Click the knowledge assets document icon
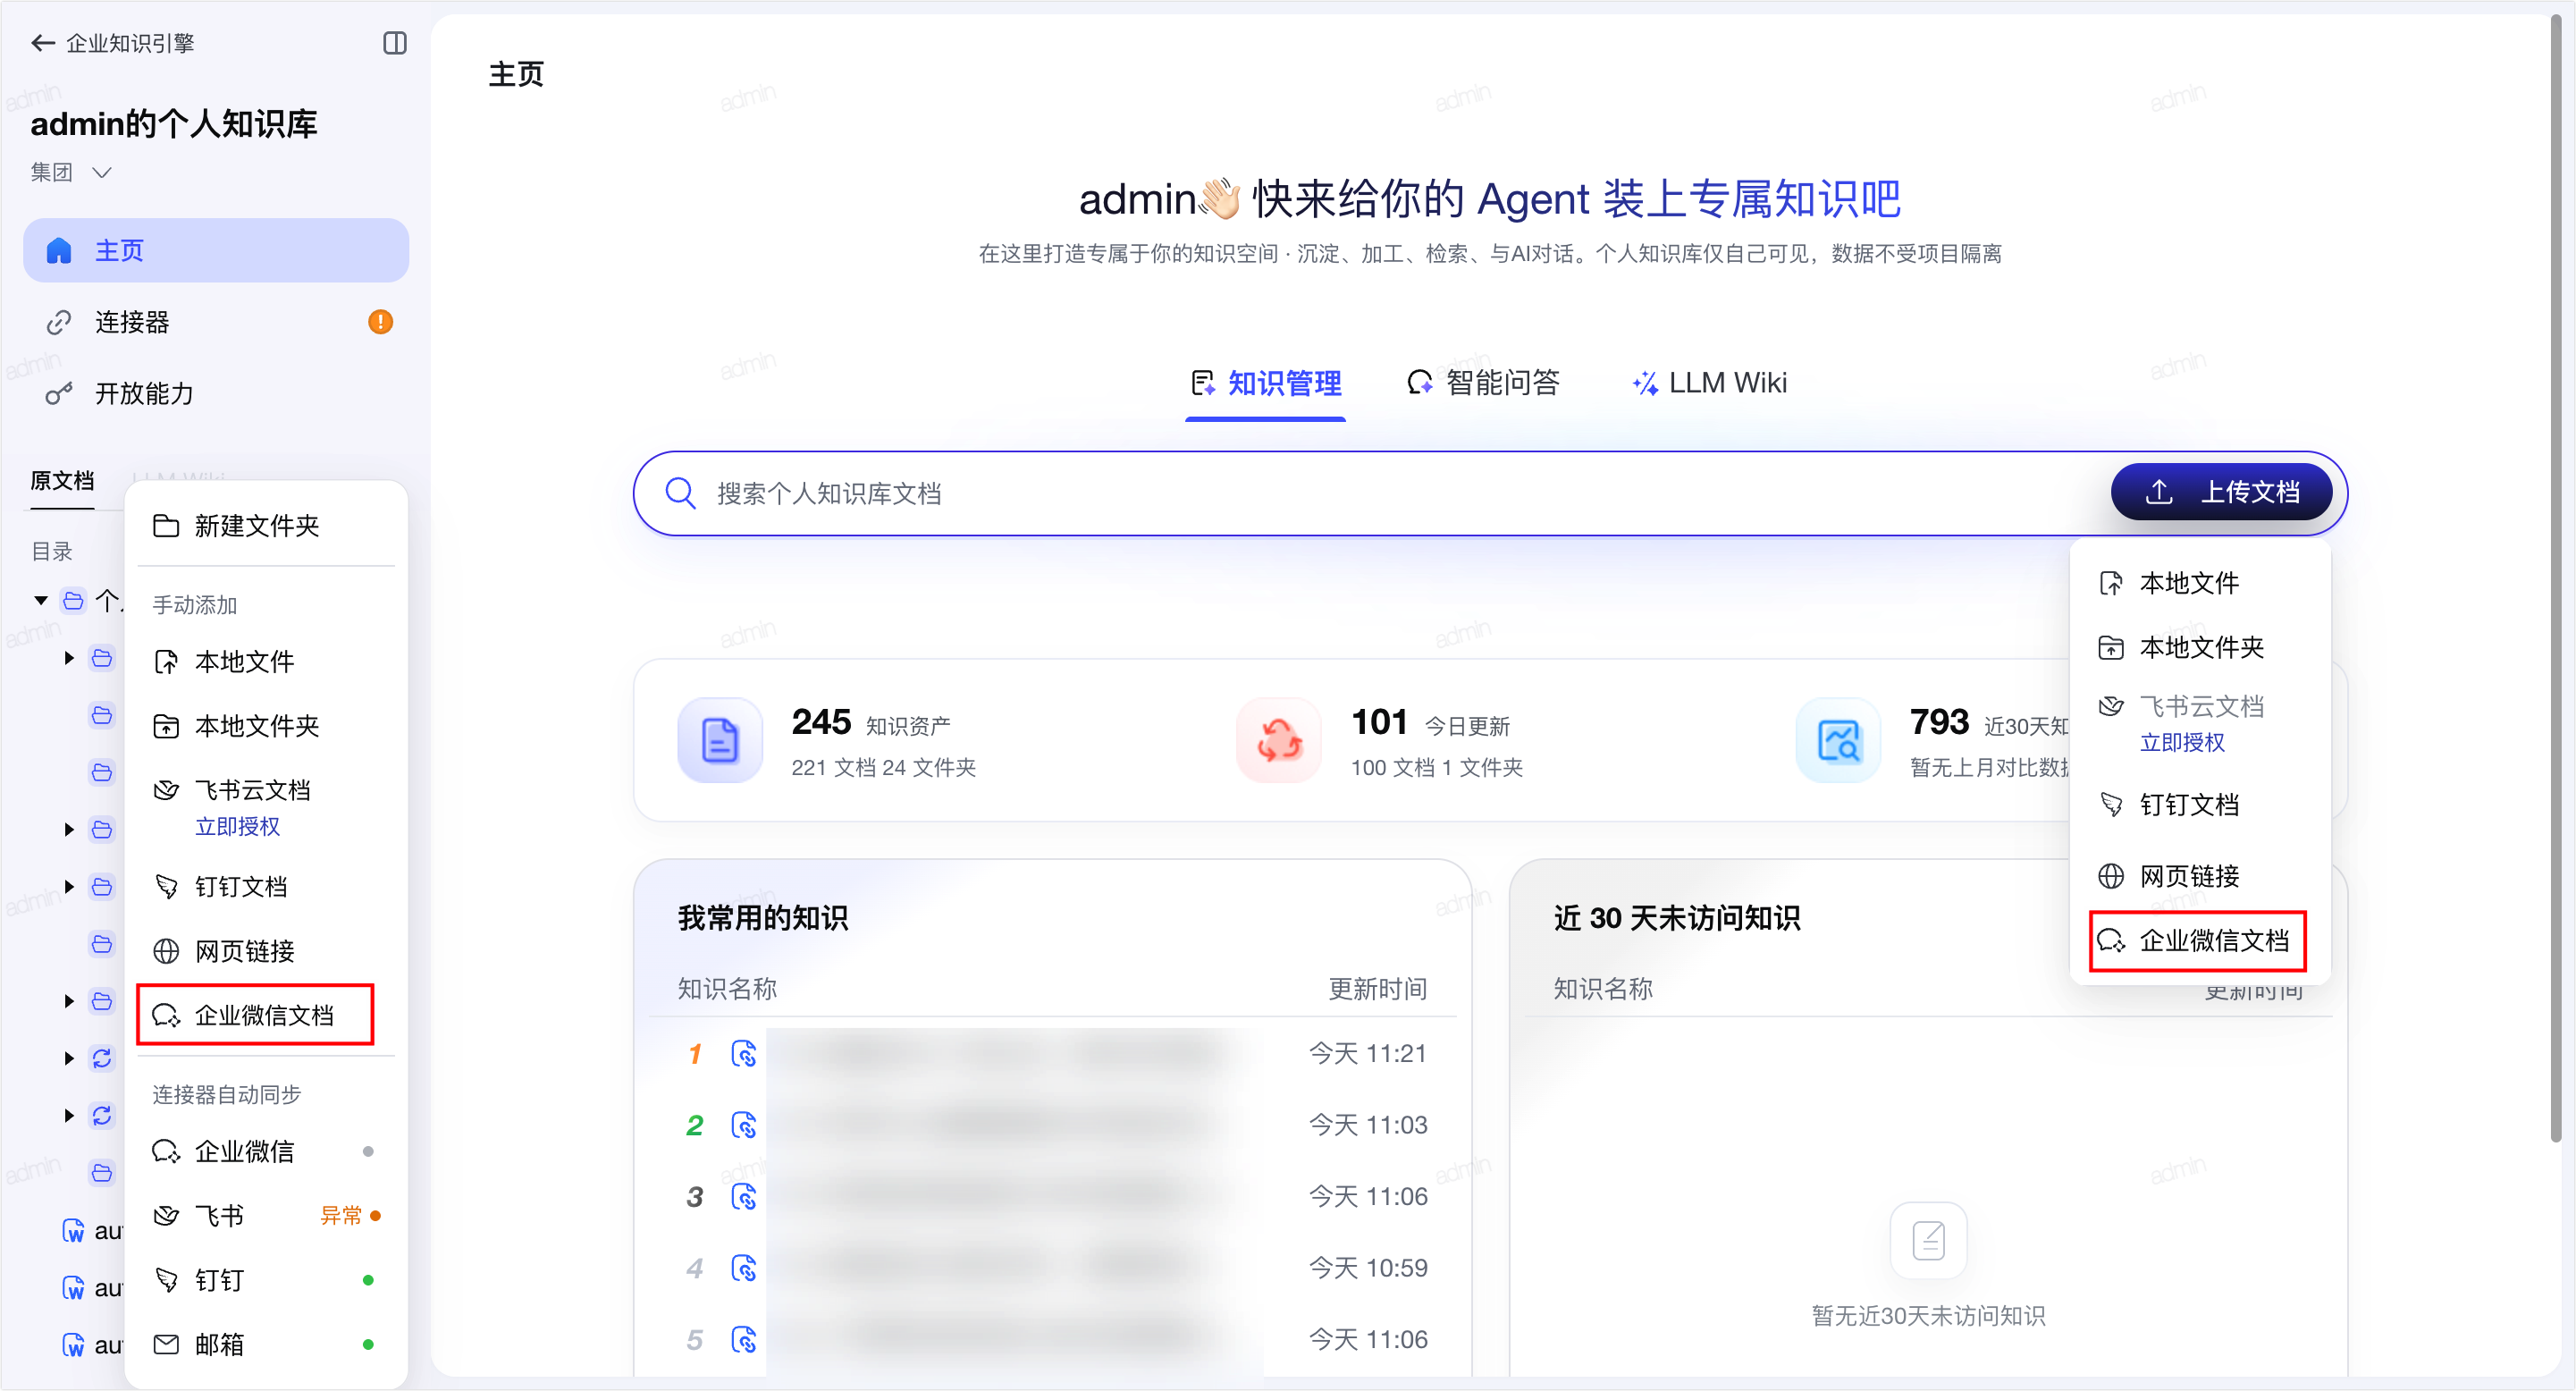Image resolution: width=2576 pixels, height=1391 pixels. (720, 740)
